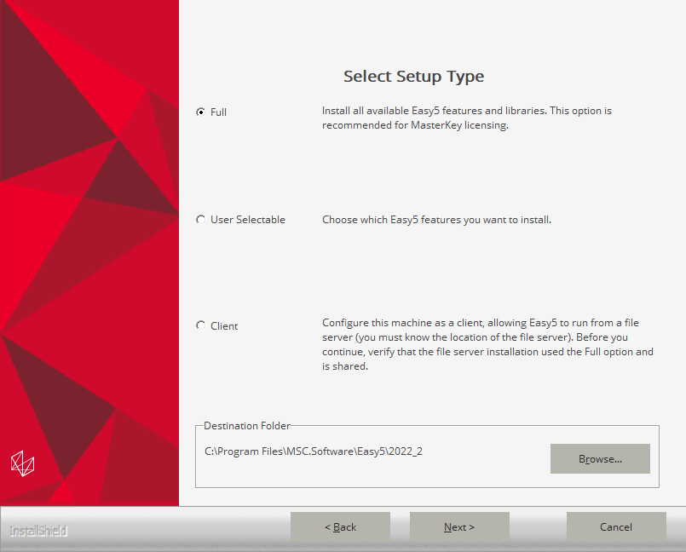Screen dimensions: 686x552
Task: Click the "Destination Folder" group label
Action: (247, 426)
